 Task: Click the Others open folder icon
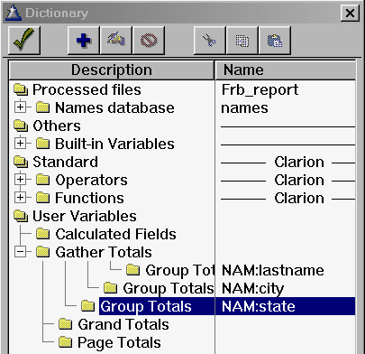(x=21, y=126)
